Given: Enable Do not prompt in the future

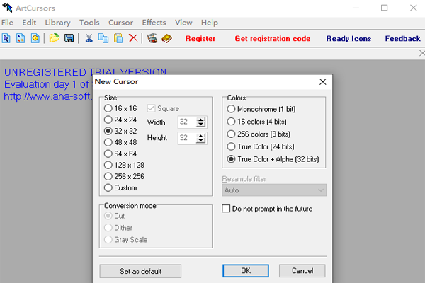Looking at the screenshot, I should point(227,209).
